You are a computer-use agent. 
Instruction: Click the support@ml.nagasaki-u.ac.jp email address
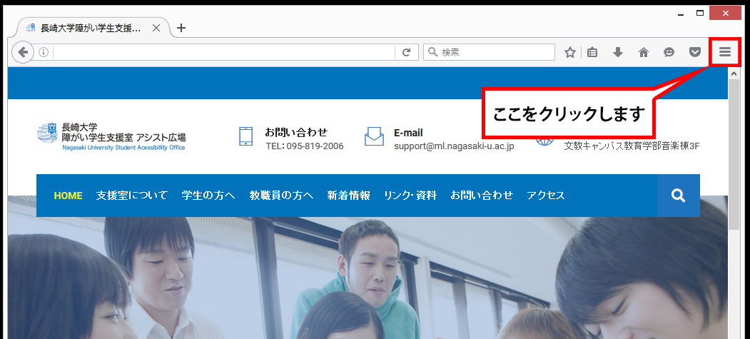[454, 146]
